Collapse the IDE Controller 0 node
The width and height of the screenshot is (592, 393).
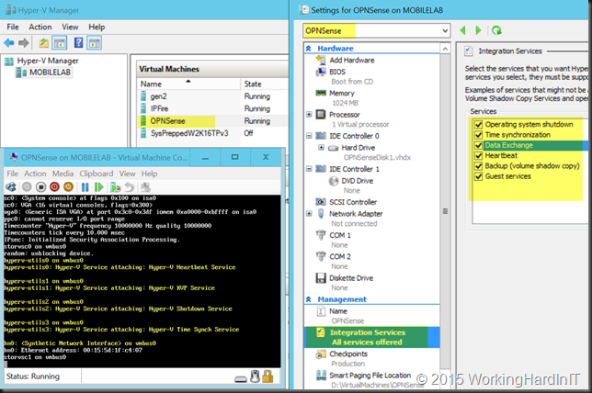tap(309, 136)
